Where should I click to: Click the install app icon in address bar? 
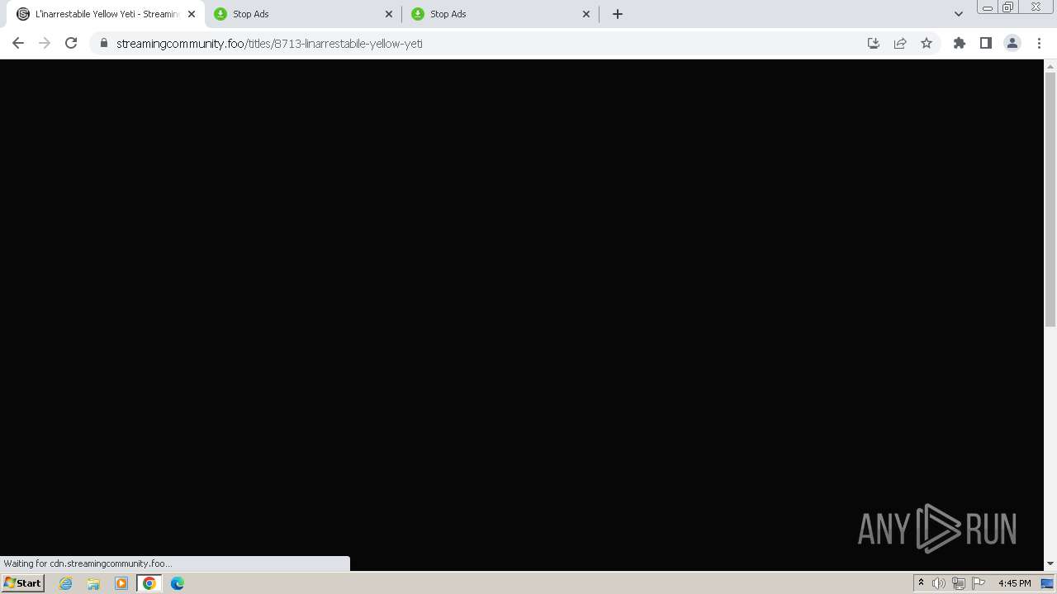874,43
